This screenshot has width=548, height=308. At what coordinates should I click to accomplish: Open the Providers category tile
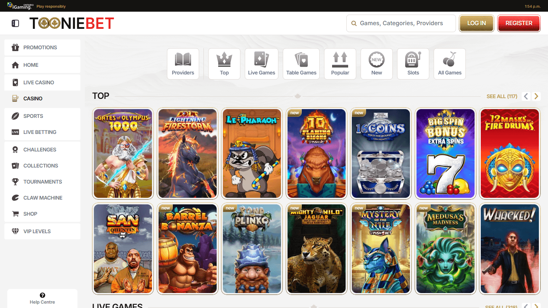(x=183, y=64)
